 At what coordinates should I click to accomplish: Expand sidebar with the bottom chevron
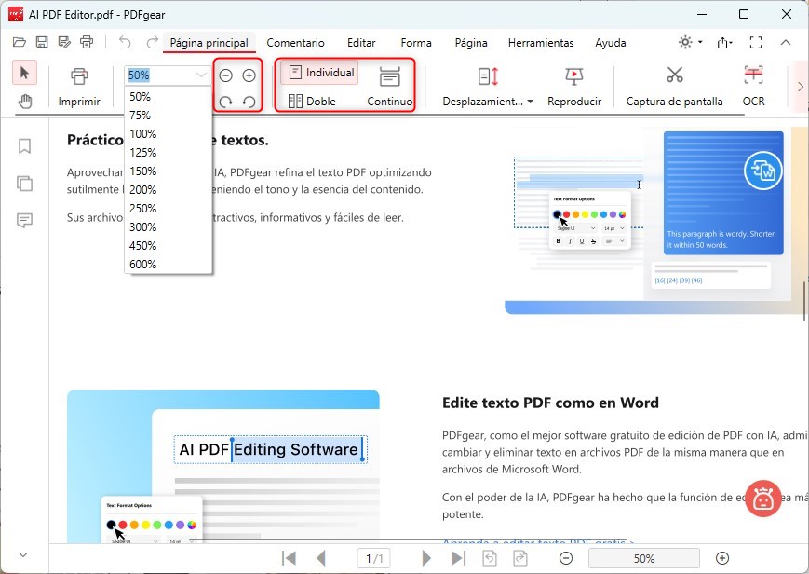pyautogui.click(x=22, y=554)
